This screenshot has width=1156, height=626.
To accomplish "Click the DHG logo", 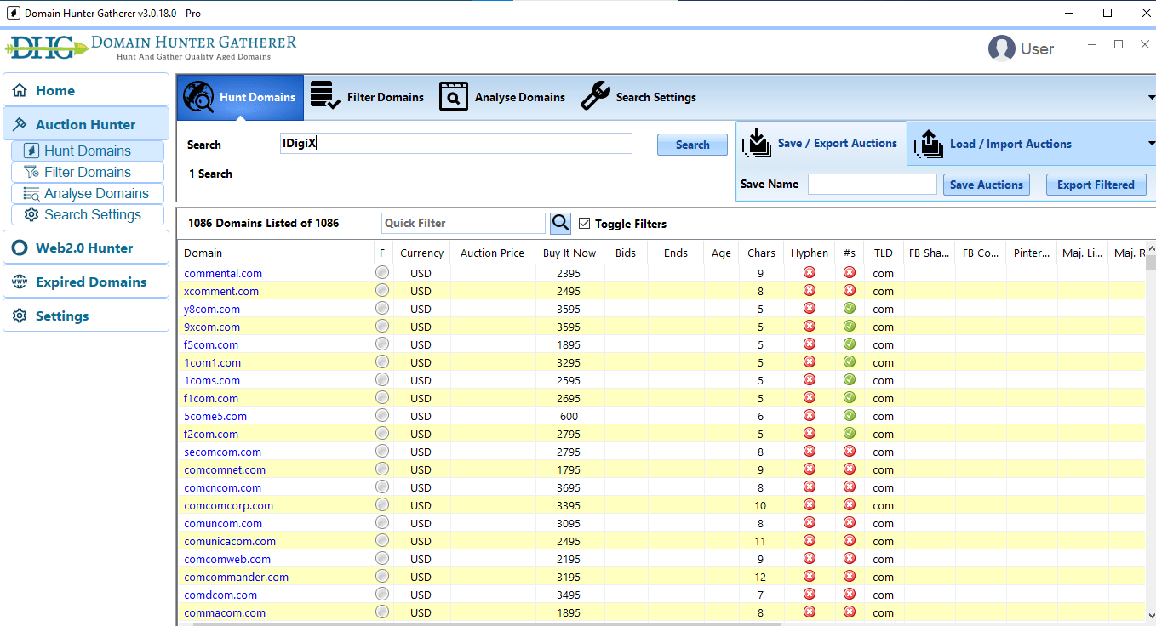I will coord(46,47).
